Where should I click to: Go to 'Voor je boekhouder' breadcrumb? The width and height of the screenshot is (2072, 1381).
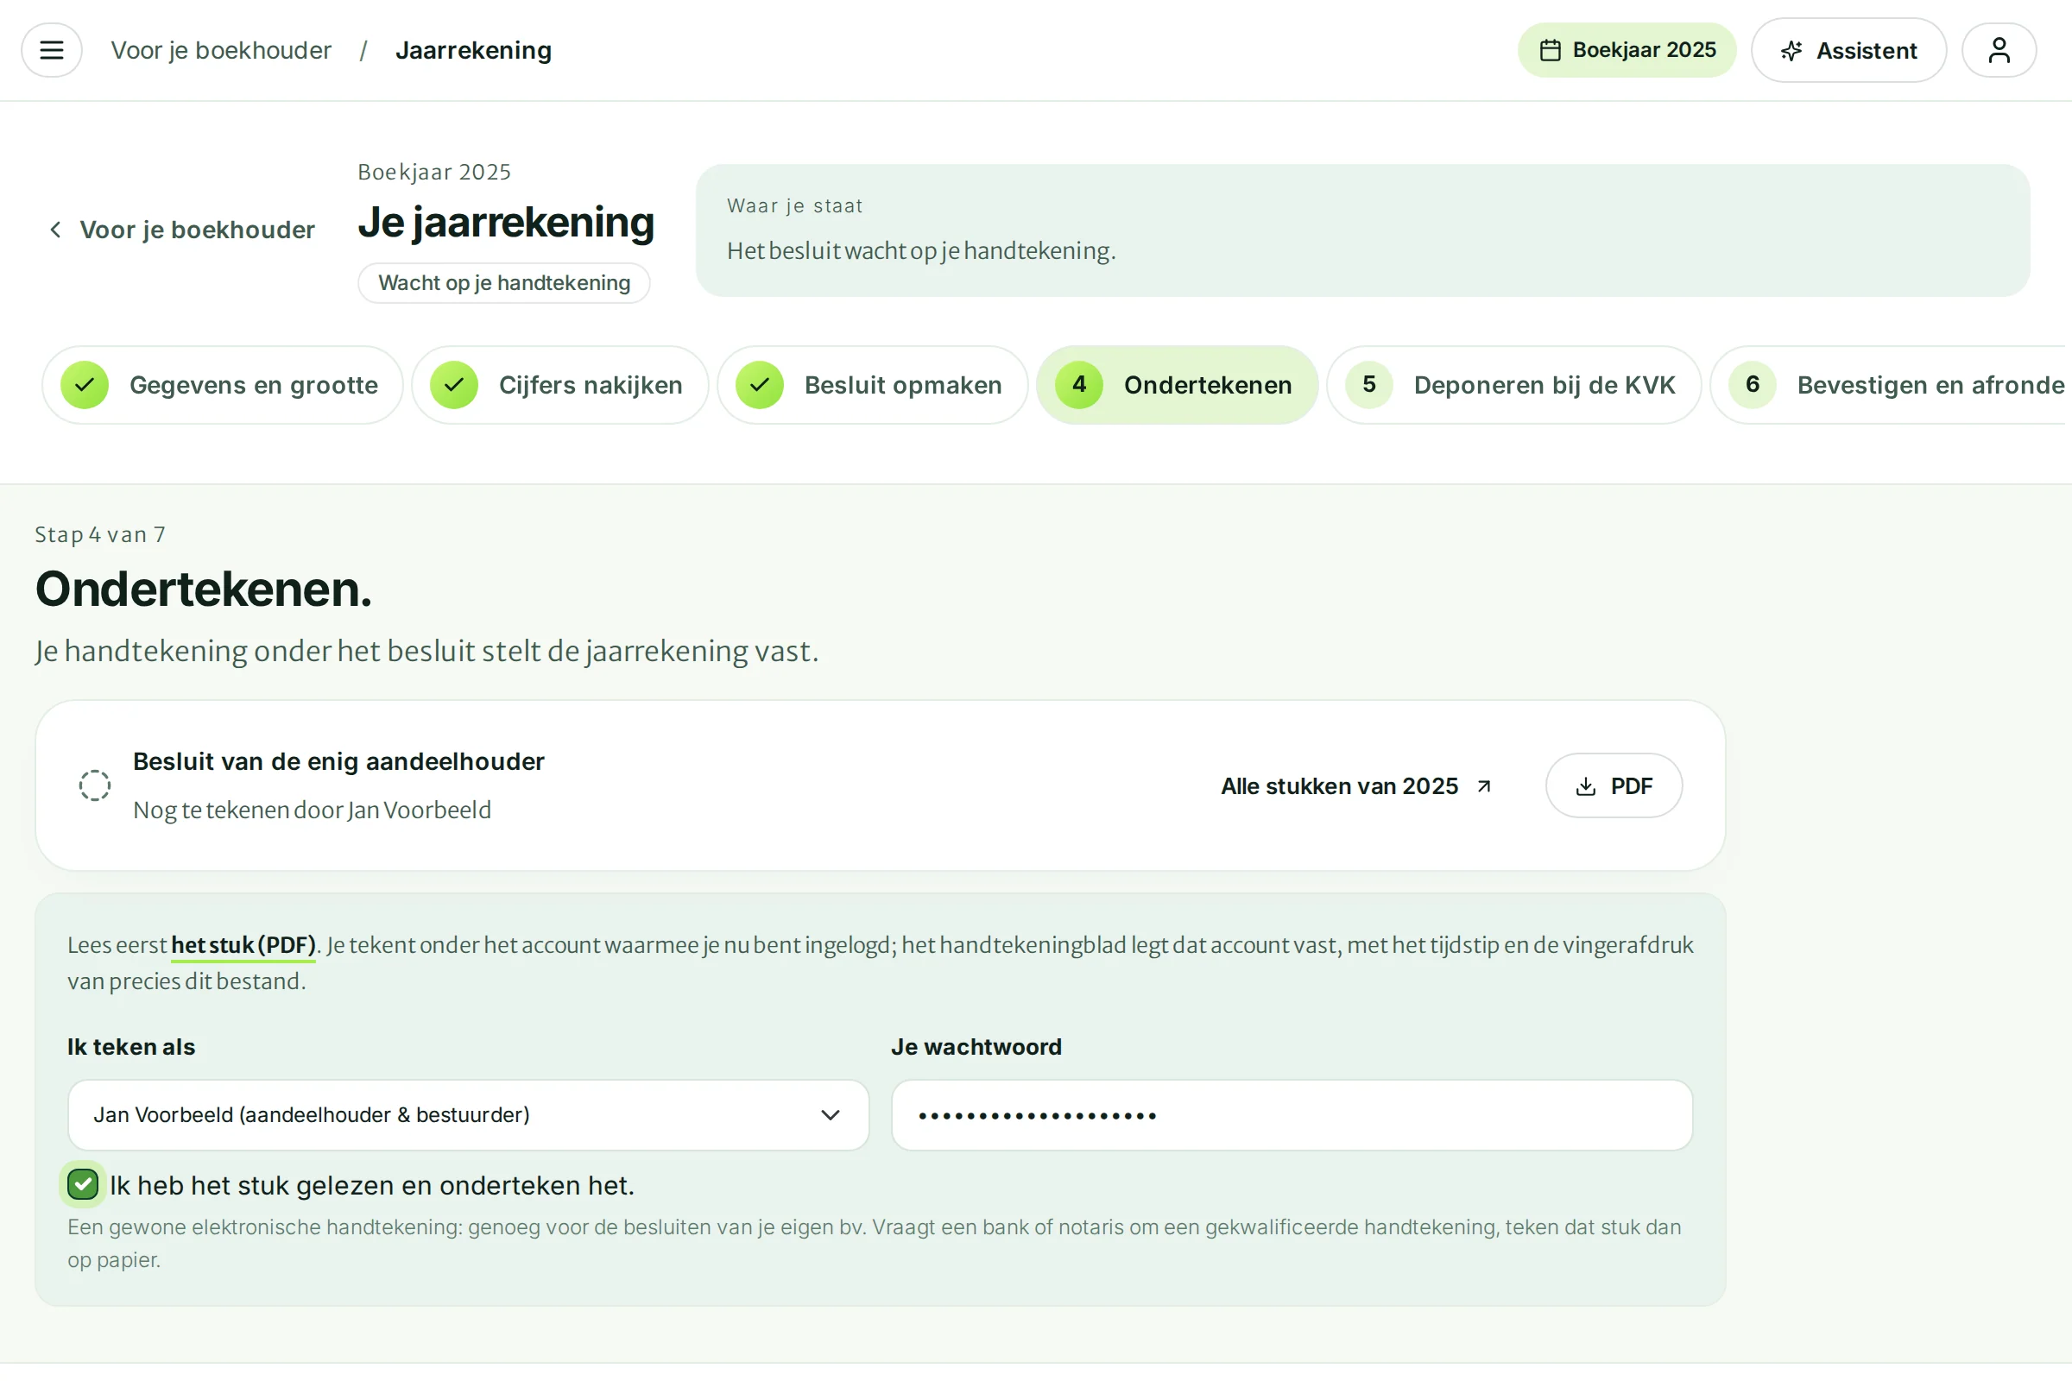(x=221, y=50)
